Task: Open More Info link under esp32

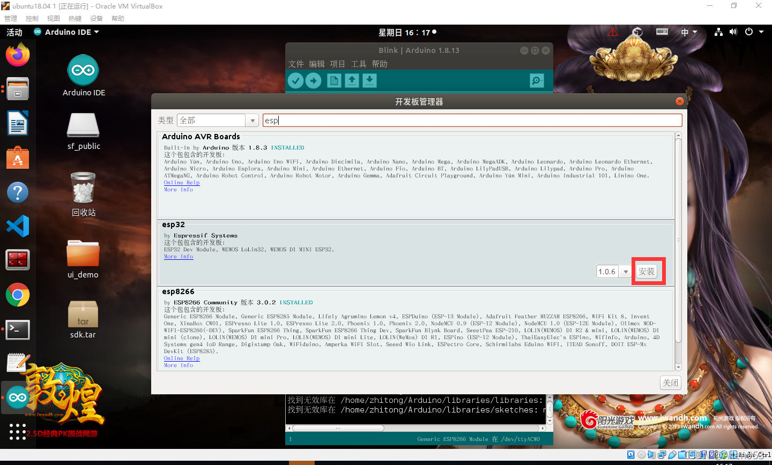Action: click(x=179, y=257)
